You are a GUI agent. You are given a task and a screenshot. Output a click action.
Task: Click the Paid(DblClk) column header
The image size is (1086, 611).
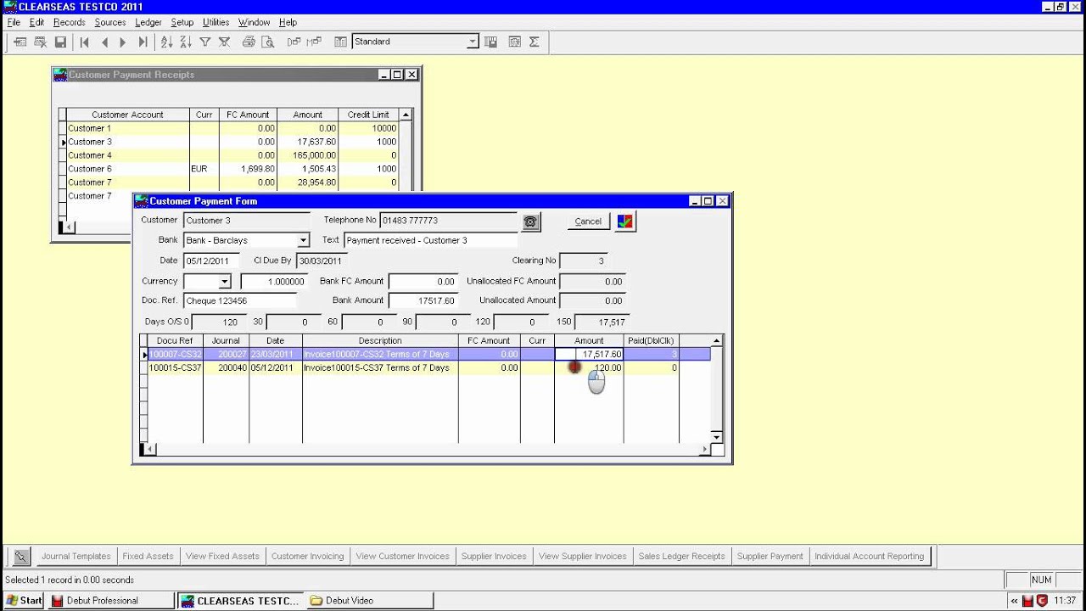click(x=651, y=341)
